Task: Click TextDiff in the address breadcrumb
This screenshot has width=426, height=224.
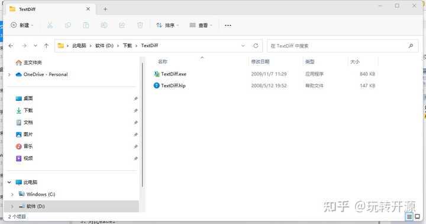Action: (150, 45)
